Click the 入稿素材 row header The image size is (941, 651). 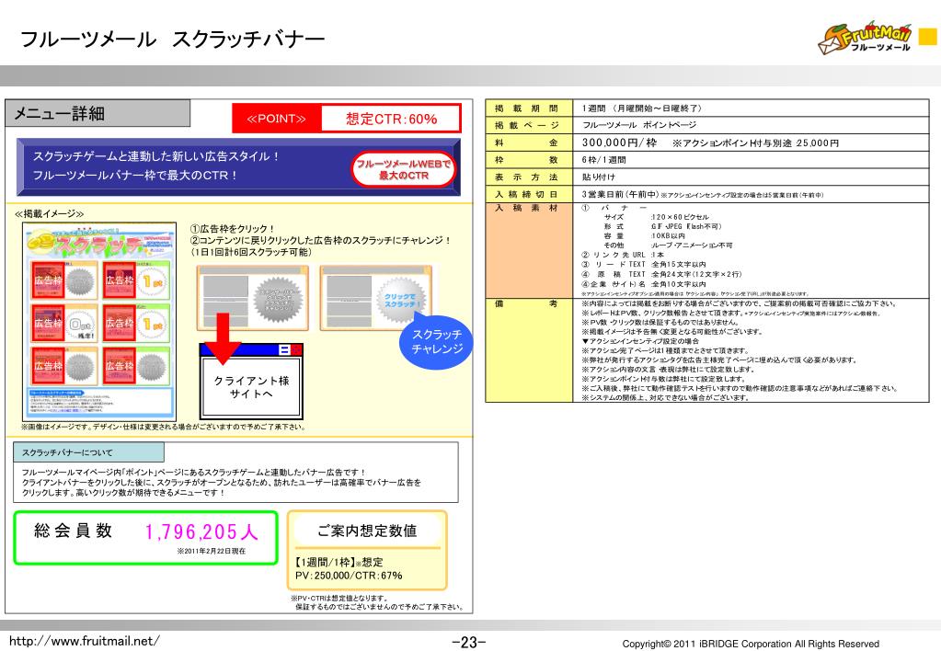coord(529,250)
